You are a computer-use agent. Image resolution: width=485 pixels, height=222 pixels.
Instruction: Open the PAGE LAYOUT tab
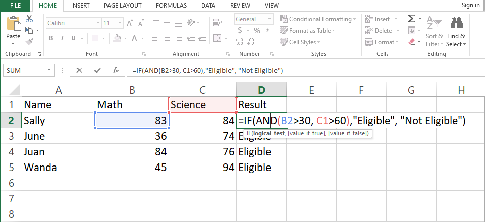(123, 5)
